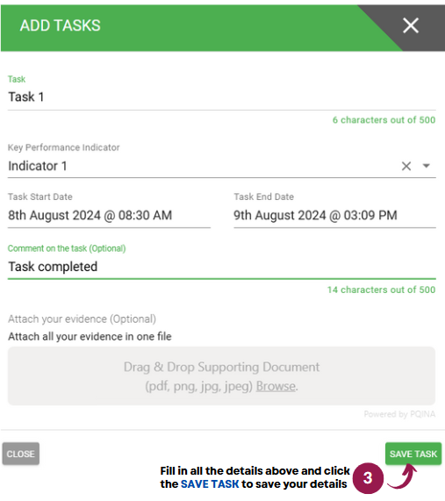Open the Powered by PQINA link

399,414
